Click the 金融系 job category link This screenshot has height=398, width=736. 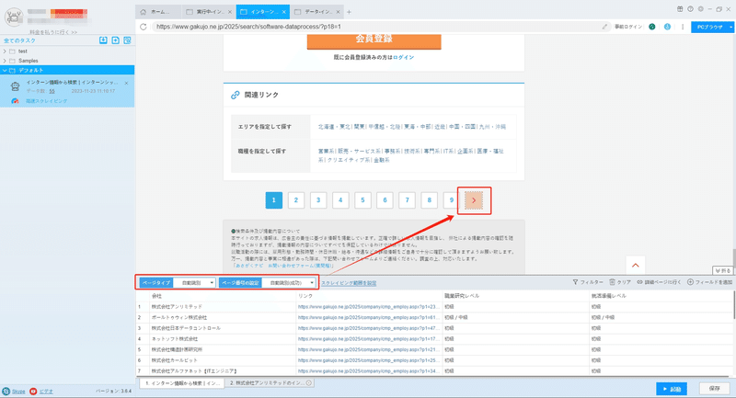click(382, 160)
